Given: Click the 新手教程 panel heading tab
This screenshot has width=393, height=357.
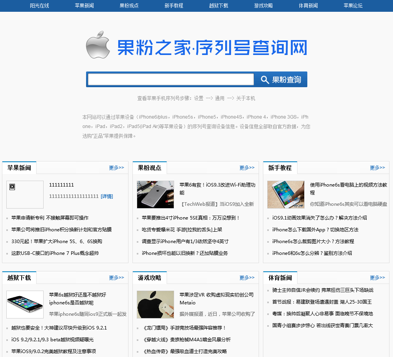Looking at the screenshot, I should (x=280, y=168).
